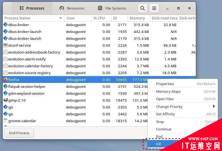Select the dbus-broker process row
Image resolution: width=222 pixels, height=151 pixels.
click(99, 25)
